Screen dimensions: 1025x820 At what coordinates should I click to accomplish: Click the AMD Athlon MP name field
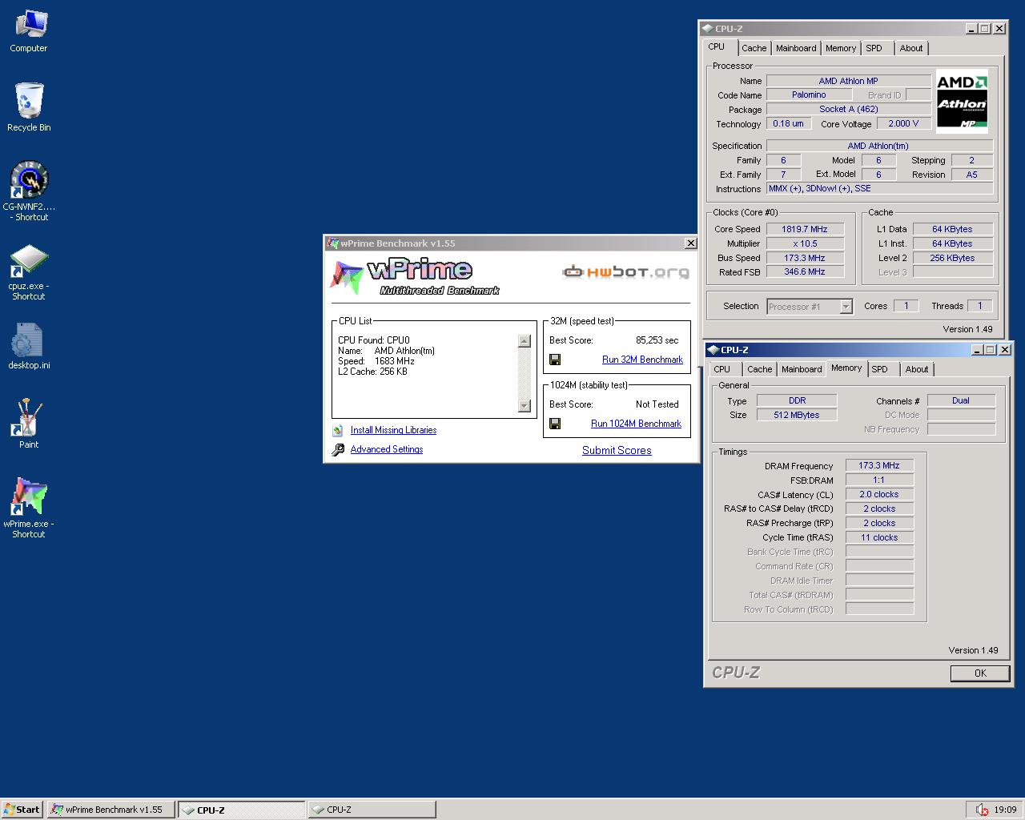tap(849, 81)
